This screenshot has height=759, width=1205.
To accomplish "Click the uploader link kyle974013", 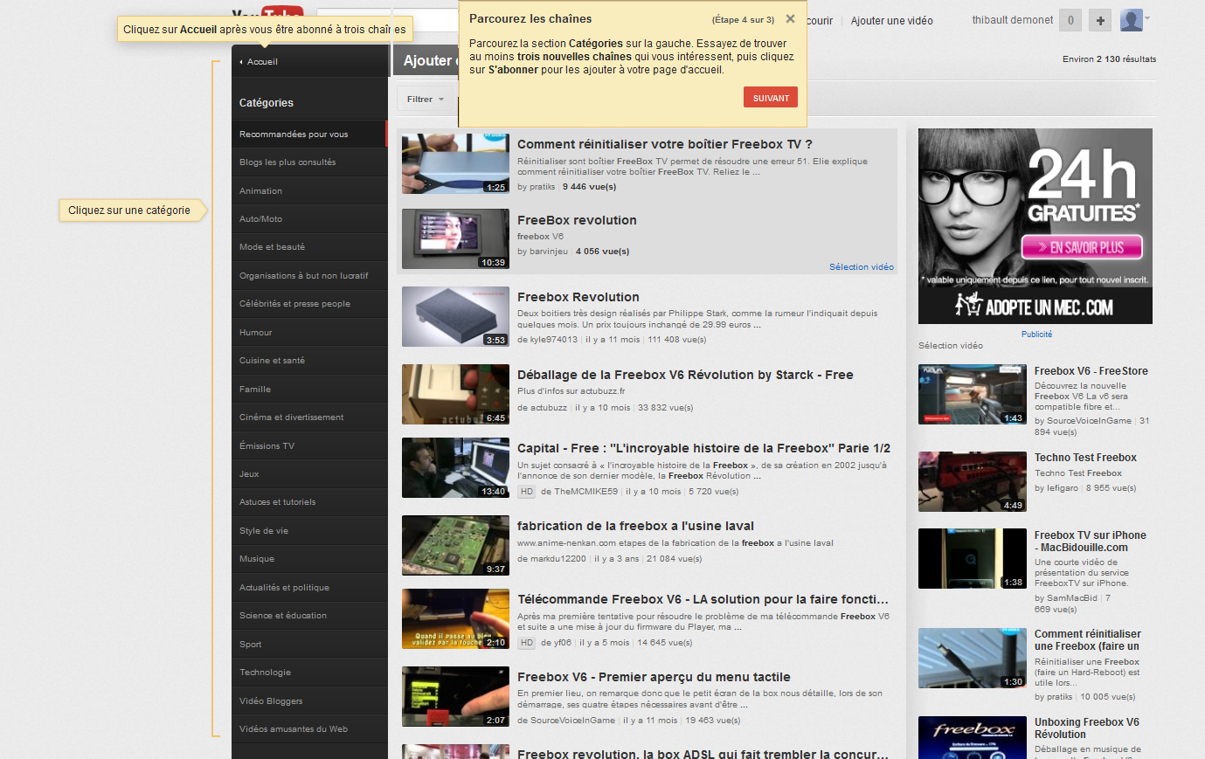I will 552,340.
